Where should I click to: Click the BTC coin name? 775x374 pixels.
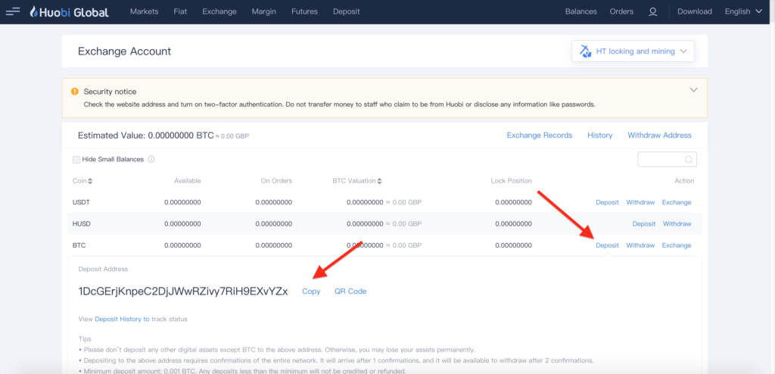(79, 245)
